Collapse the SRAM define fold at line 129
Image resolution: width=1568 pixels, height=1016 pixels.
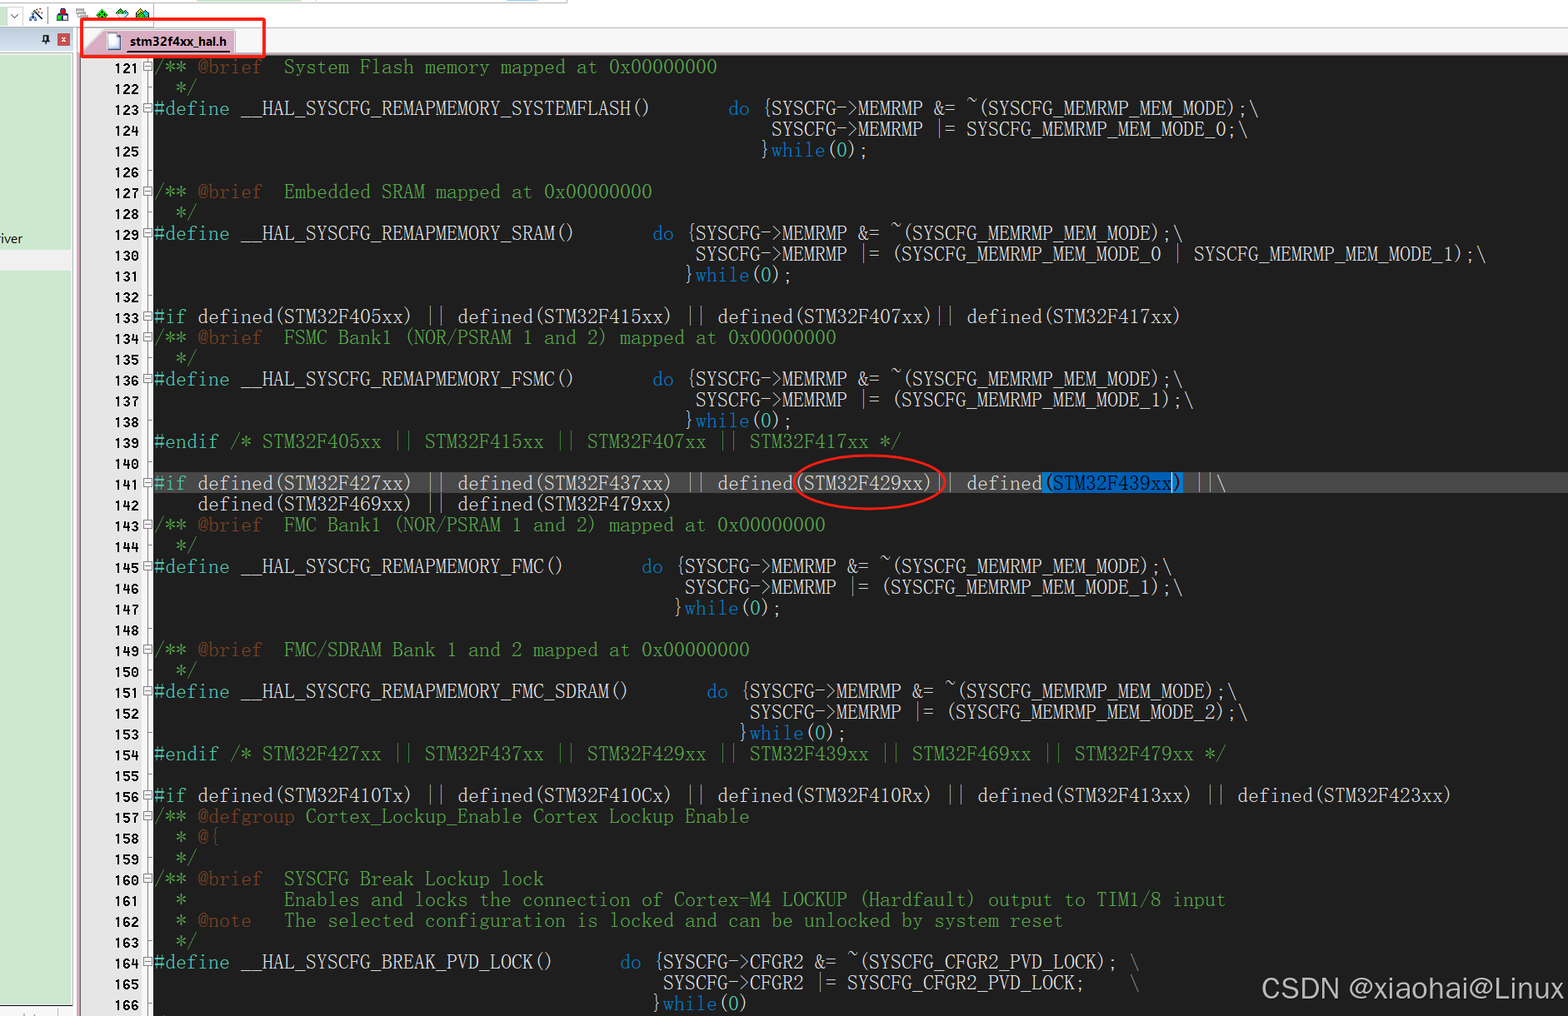(x=147, y=232)
